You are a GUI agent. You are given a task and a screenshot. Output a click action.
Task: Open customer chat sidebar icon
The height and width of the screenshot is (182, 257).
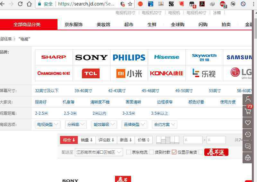[x=248, y=146]
